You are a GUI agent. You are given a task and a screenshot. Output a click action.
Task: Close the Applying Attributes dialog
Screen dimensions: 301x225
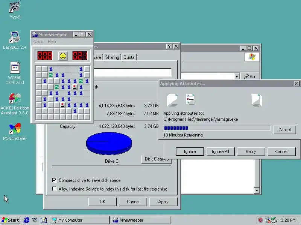tap(296, 83)
